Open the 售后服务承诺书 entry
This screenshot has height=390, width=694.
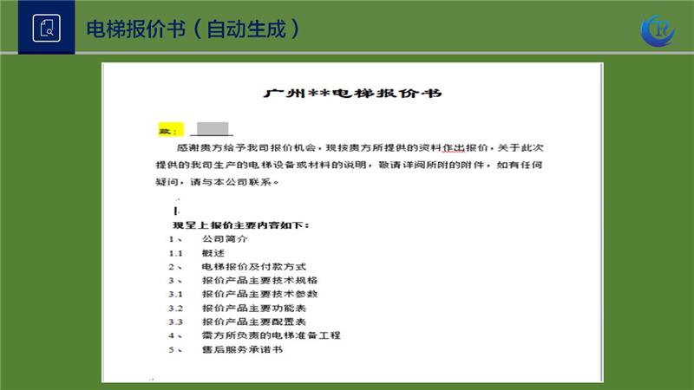pos(242,349)
